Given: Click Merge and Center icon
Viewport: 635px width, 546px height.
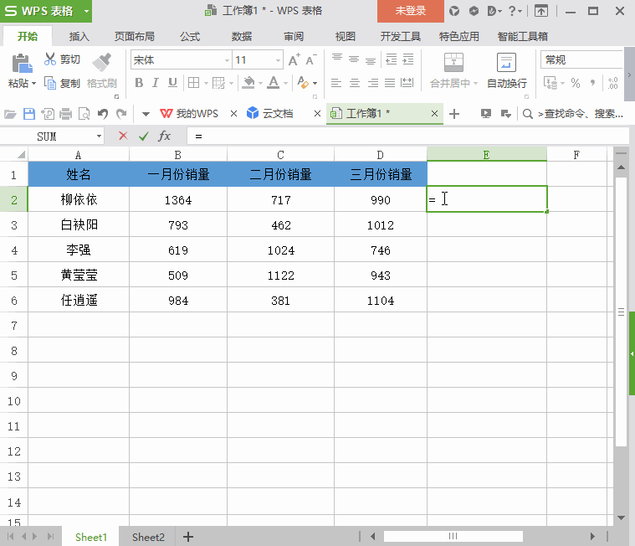Looking at the screenshot, I should point(453,63).
